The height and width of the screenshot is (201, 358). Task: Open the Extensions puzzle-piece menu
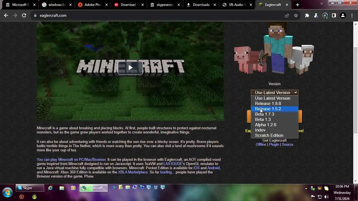[307, 15]
